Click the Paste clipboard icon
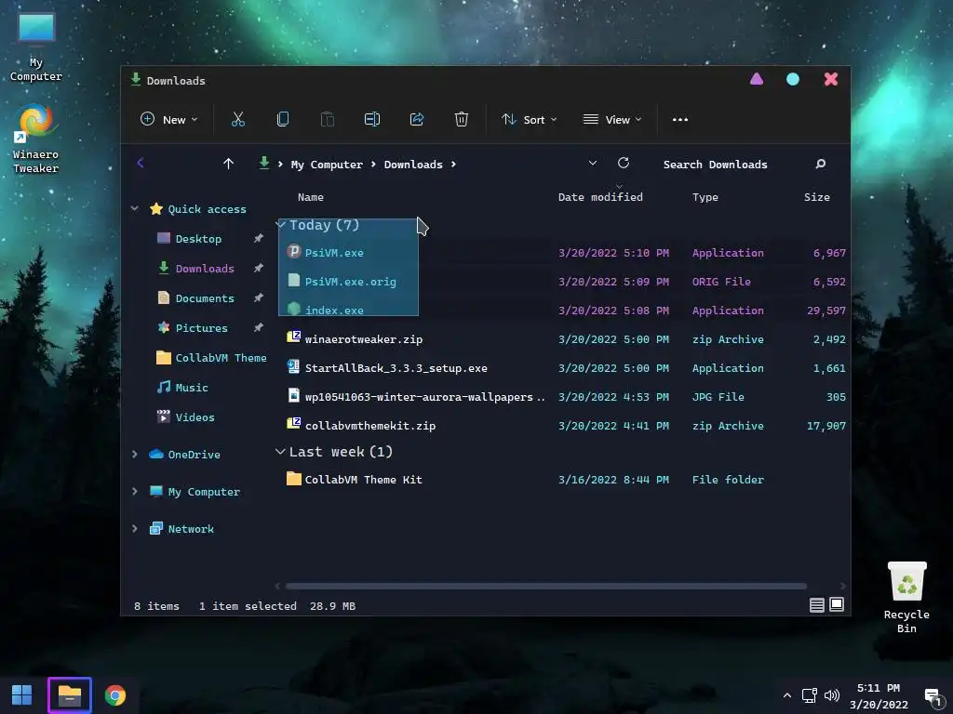The width and height of the screenshot is (953, 714). (x=327, y=120)
